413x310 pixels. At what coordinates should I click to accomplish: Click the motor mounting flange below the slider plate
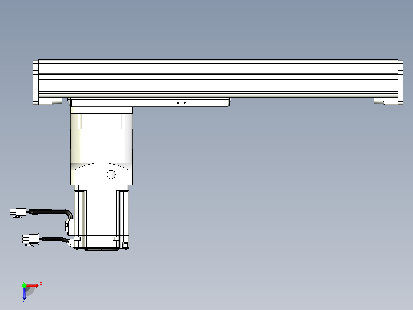click(102, 110)
